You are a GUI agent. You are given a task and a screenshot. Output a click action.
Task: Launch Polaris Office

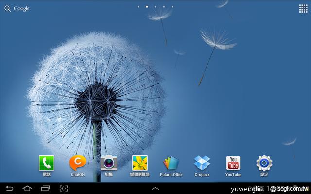click(x=171, y=163)
